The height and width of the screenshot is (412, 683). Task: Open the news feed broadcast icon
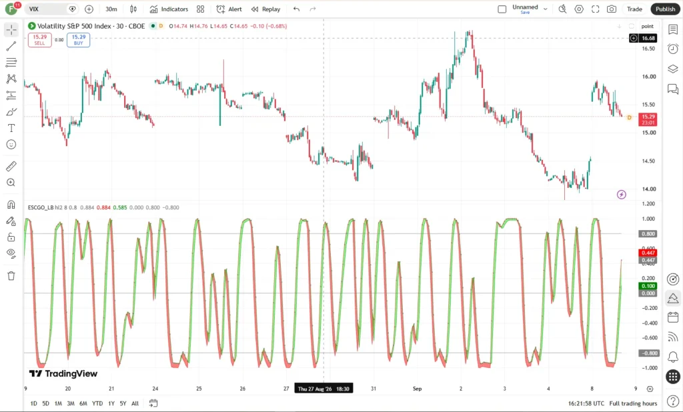(673, 337)
